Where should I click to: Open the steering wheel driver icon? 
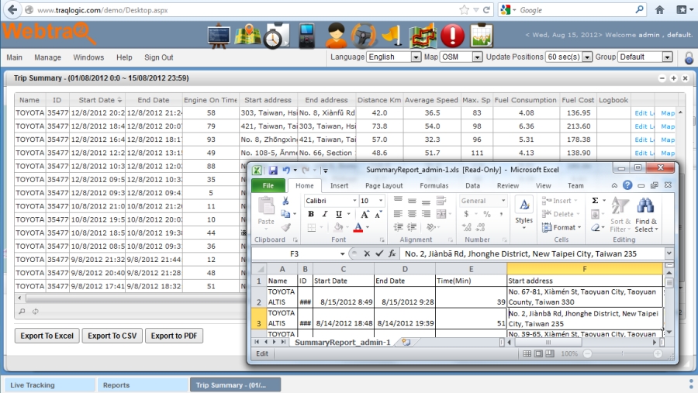[x=364, y=36]
